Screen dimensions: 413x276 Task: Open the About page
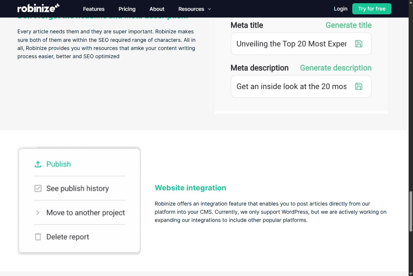[157, 9]
